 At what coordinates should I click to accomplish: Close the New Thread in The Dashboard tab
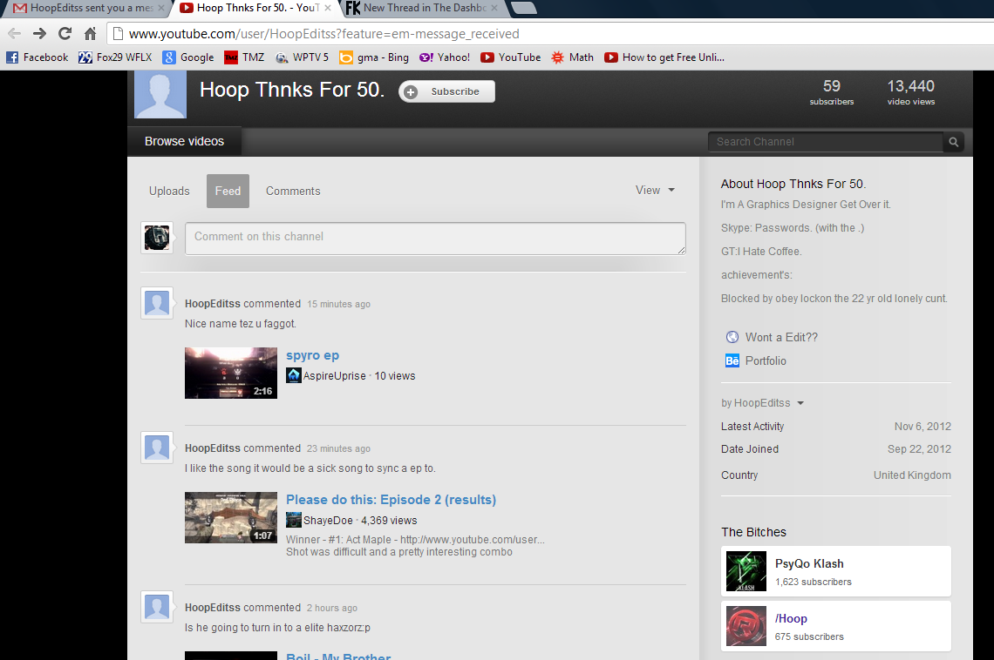point(494,8)
